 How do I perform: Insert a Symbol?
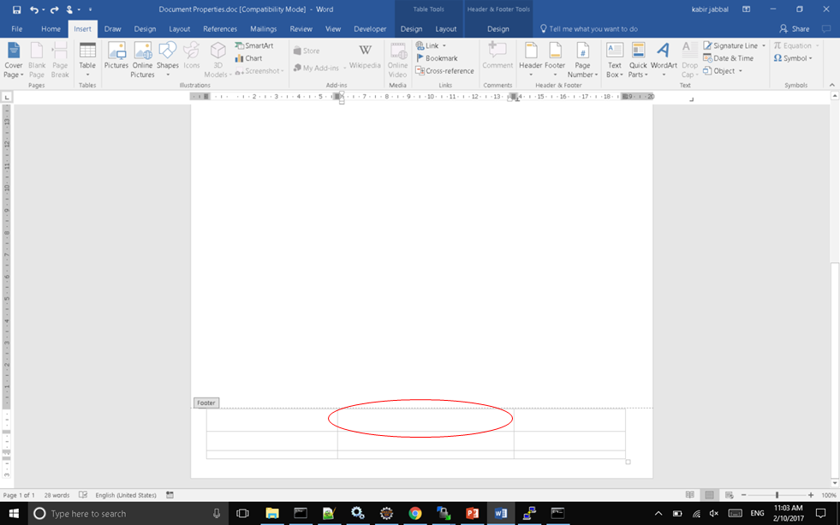coord(793,58)
